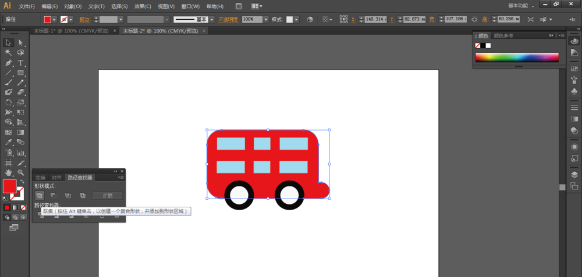Enable Draw Behind mode
The width and height of the screenshot is (582, 277).
click(15, 217)
